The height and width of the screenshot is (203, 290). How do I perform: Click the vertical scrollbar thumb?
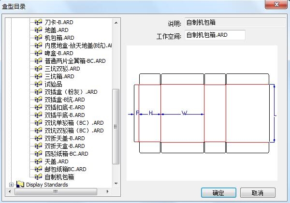tap(116, 127)
